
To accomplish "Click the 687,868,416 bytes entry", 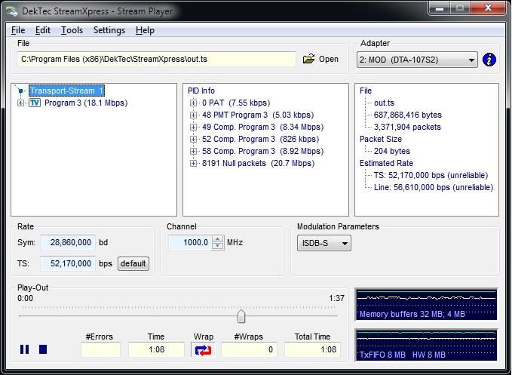I will (407, 115).
